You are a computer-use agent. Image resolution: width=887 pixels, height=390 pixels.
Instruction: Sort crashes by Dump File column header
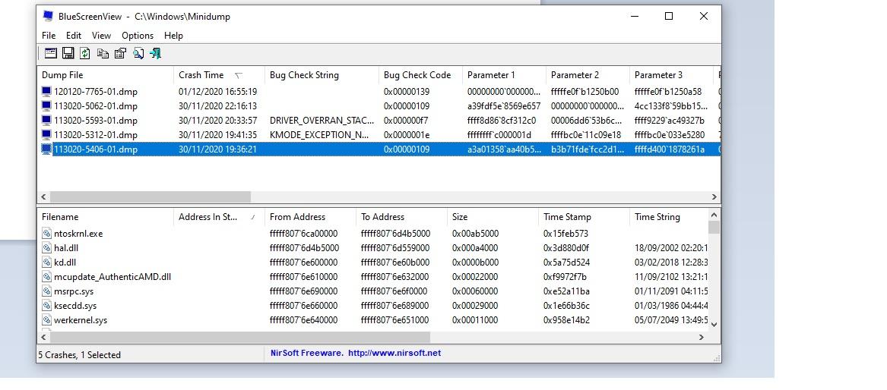tap(105, 75)
